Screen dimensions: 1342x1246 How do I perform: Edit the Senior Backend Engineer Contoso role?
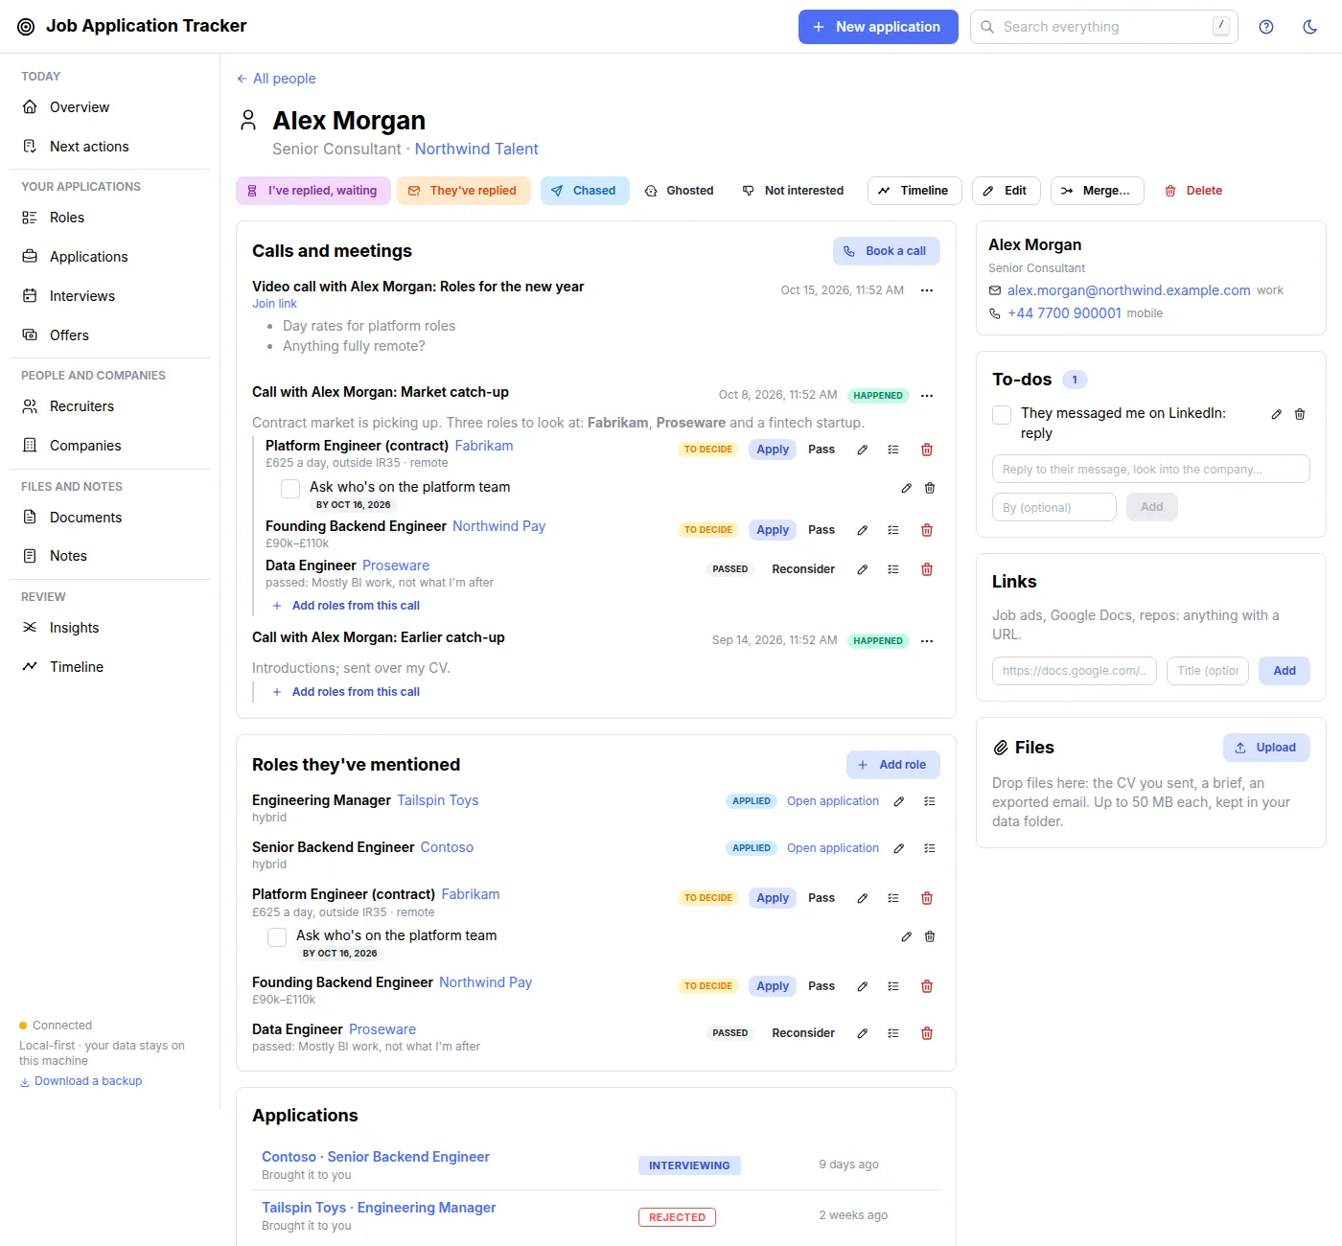pyautogui.click(x=899, y=848)
